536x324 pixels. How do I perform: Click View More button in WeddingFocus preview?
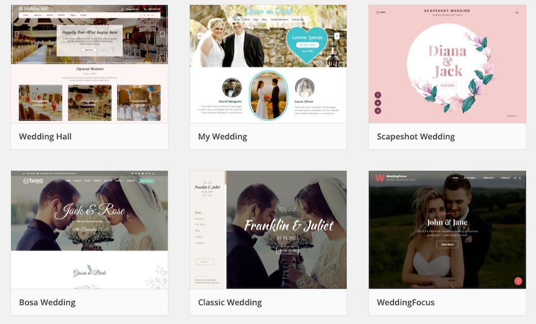point(447,245)
